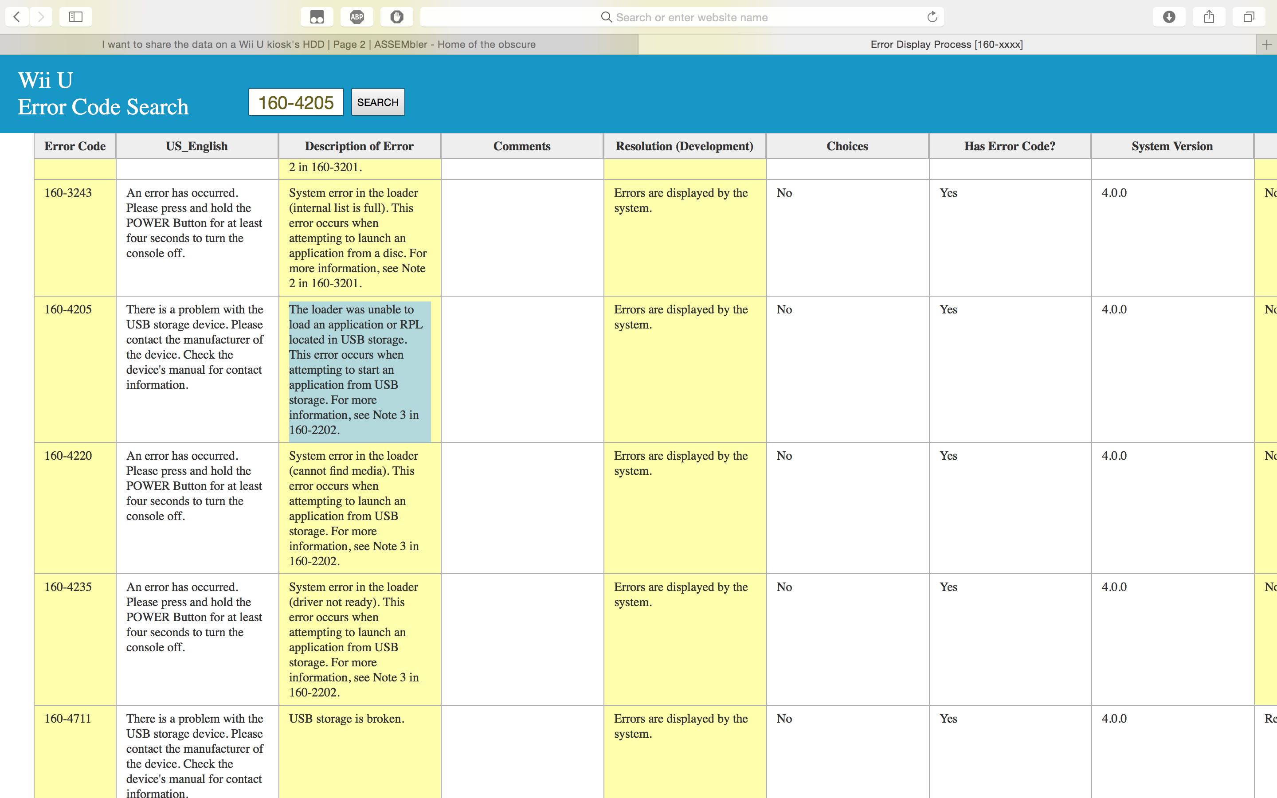The width and height of the screenshot is (1277, 798).
Task: Click the US_English message for 160-3243
Action: coord(194,223)
